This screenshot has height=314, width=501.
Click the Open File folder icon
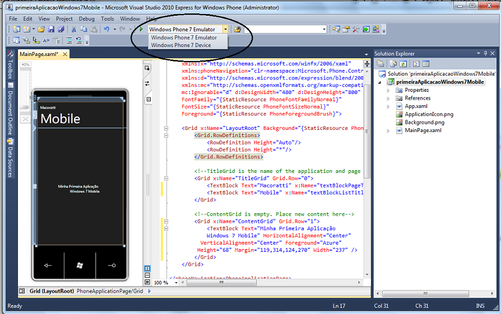coord(41,29)
